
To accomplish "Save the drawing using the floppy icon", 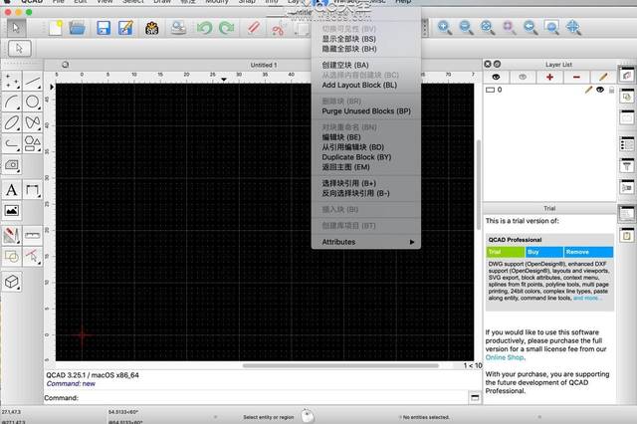I will (104, 28).
